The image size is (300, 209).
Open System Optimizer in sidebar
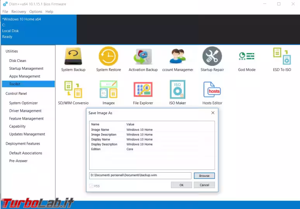coord(23,103)
